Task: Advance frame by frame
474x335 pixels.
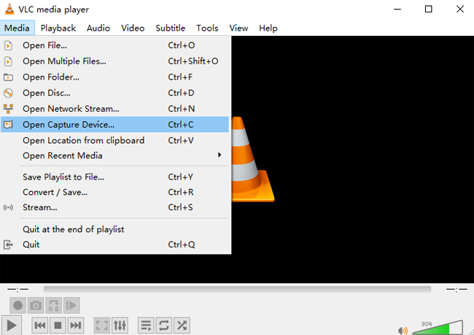Action: 71,305
